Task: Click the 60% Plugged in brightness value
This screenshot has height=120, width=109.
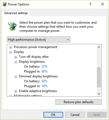Action: pyautogui.click(x=45, y=71)
